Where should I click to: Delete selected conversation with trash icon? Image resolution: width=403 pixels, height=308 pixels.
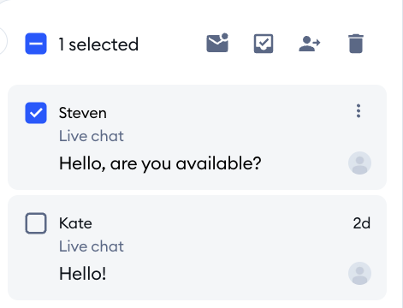(356, 44)
